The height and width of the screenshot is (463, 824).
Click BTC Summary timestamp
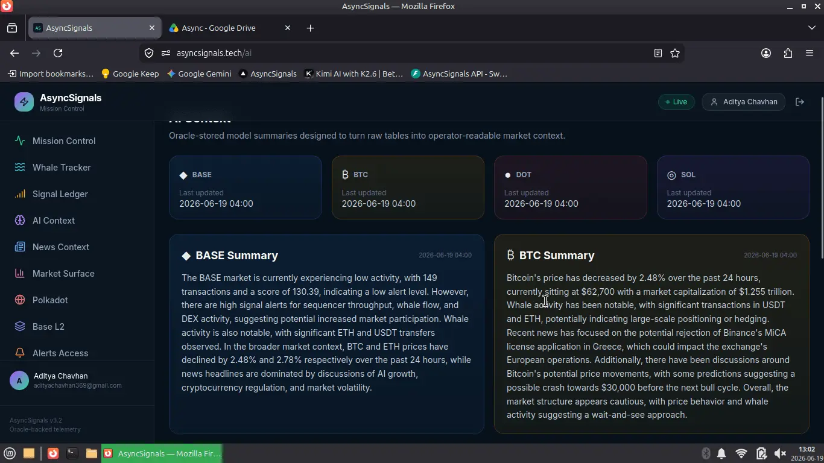[770, 256]
